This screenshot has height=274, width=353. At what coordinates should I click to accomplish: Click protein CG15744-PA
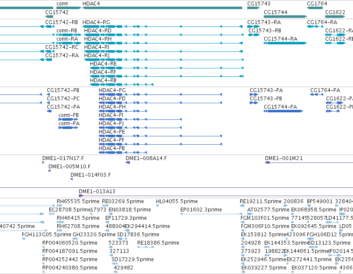pyautogui.click(x=280, y=107)
